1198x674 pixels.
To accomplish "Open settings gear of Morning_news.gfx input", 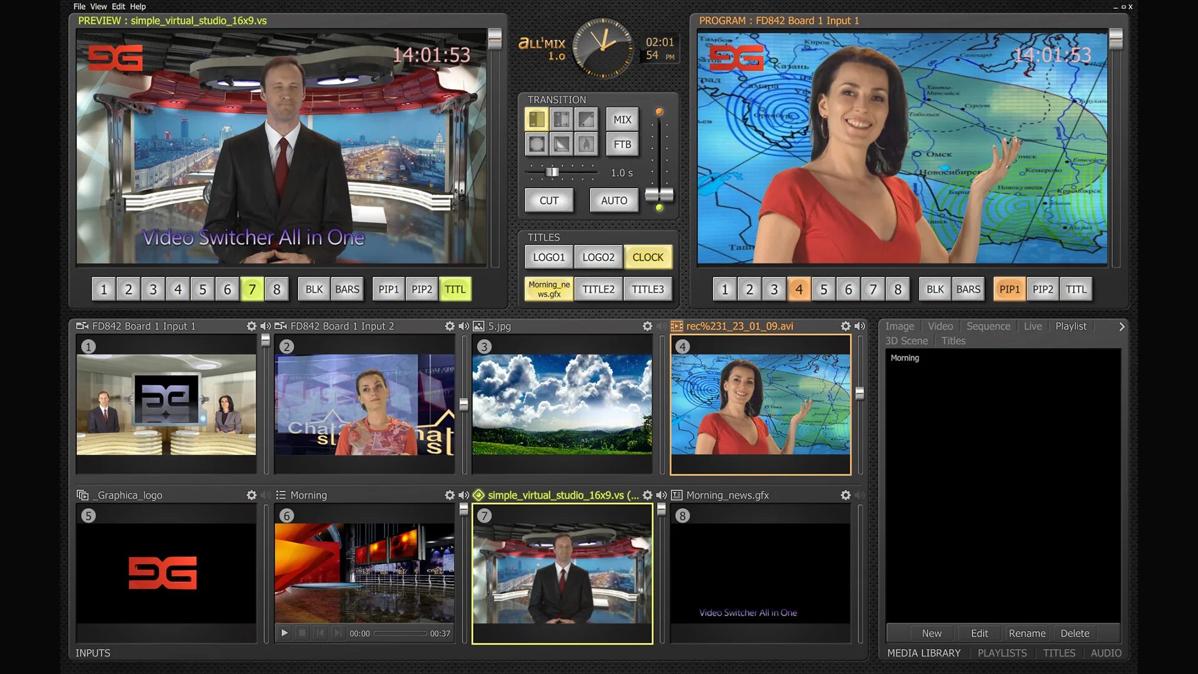I will coord(845,495).
